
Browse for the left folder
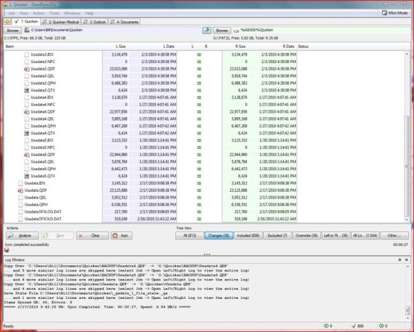[13, 30]
